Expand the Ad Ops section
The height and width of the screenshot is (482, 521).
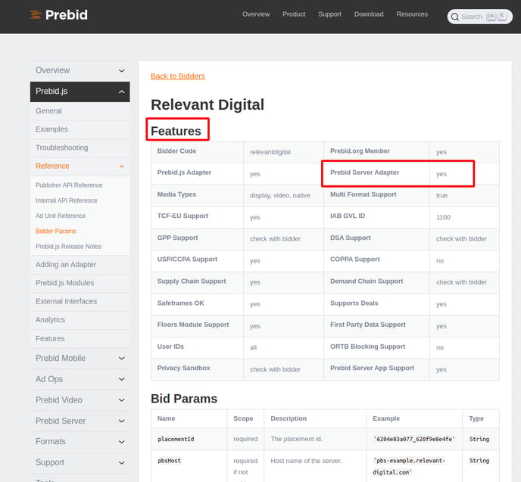[122, 379]
